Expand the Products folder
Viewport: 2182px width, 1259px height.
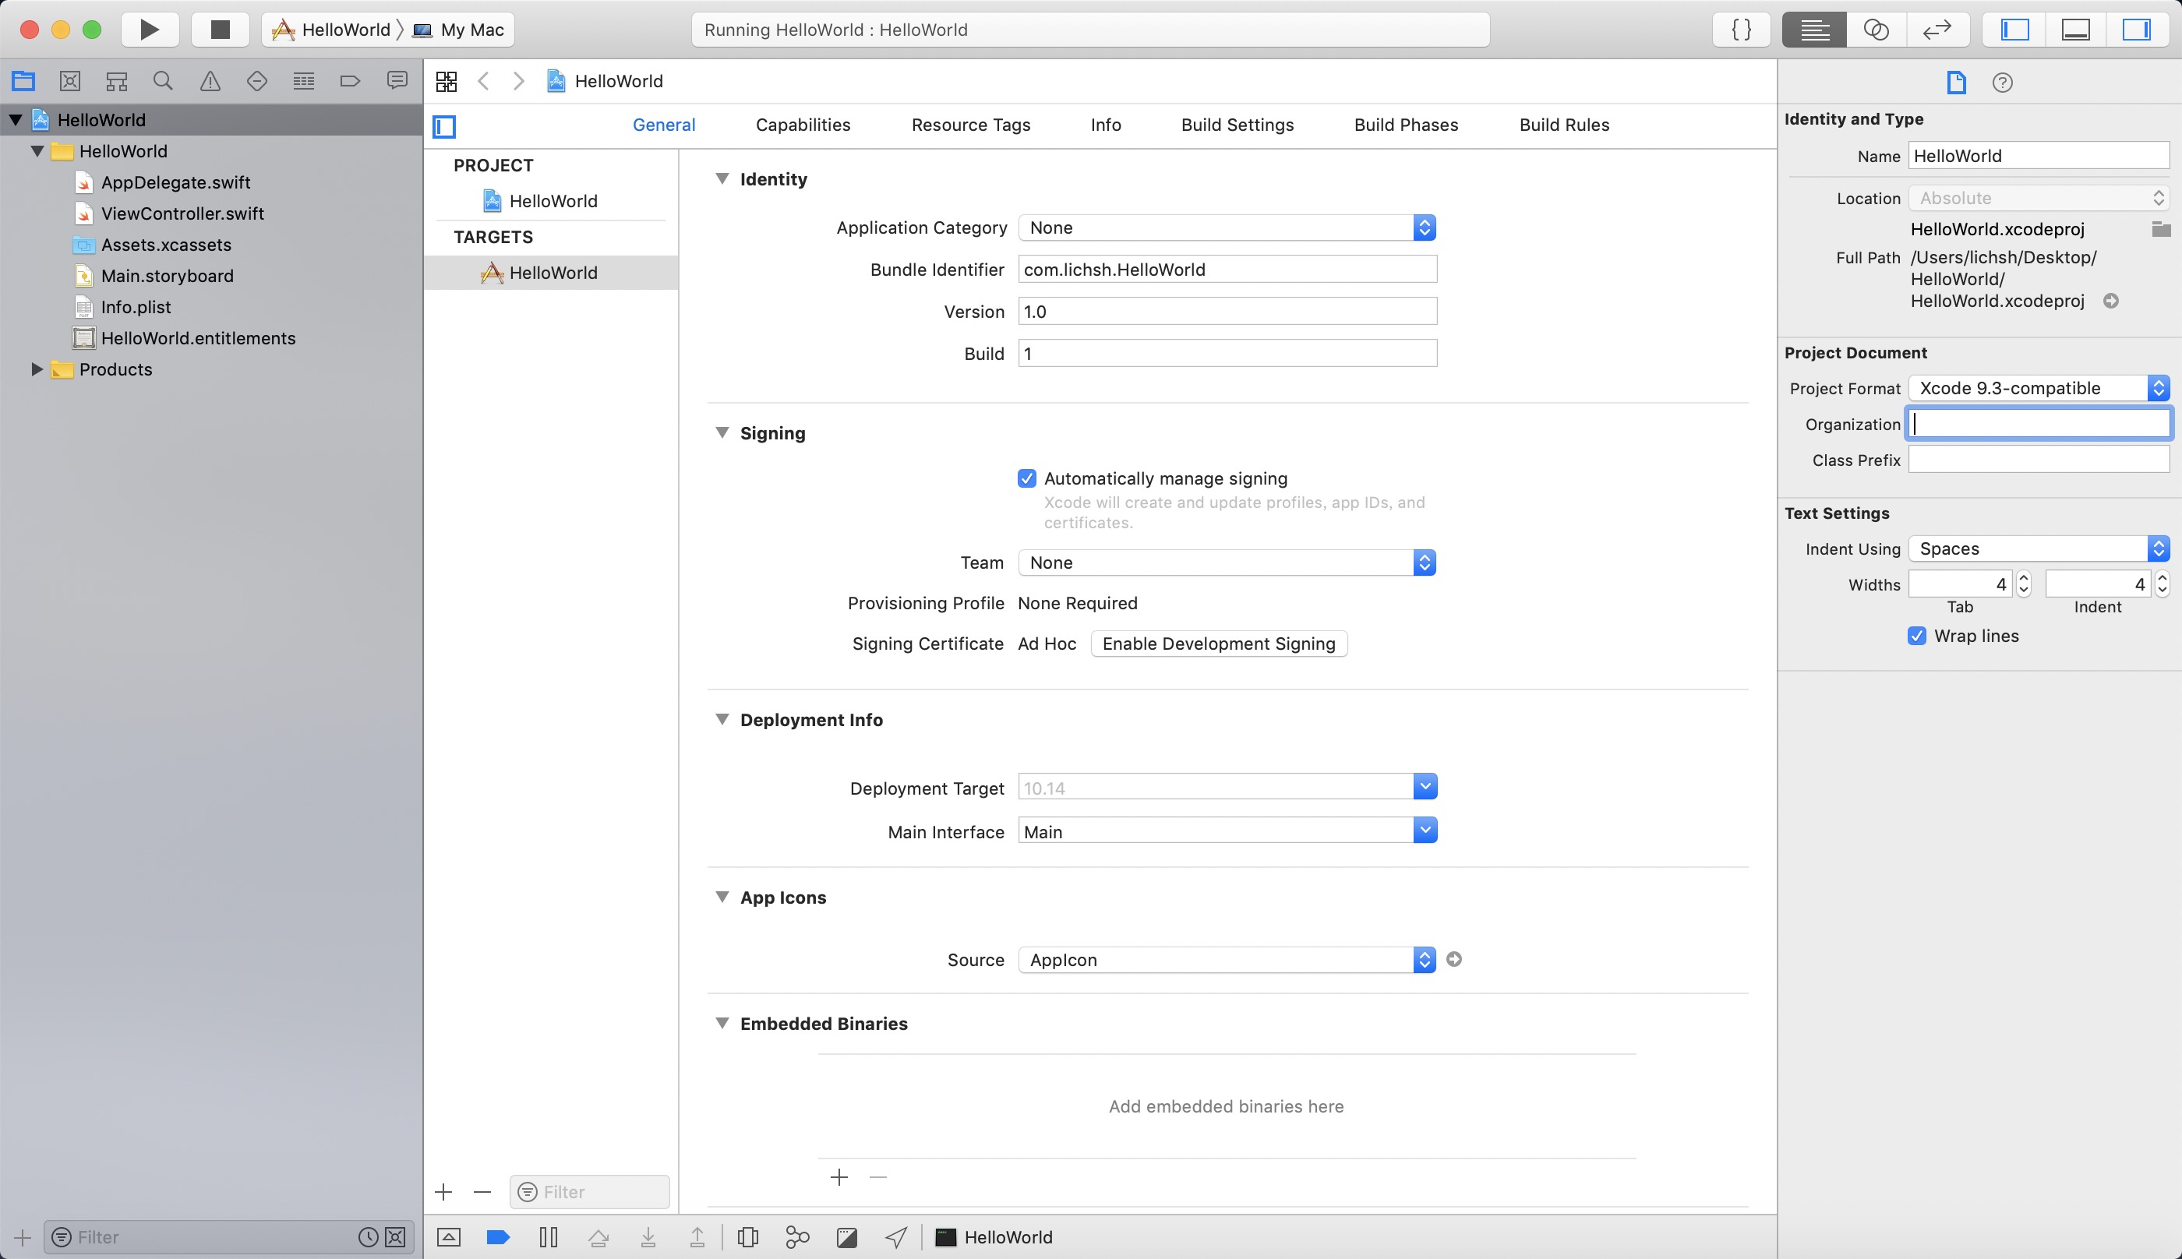[x=37, y=369]
